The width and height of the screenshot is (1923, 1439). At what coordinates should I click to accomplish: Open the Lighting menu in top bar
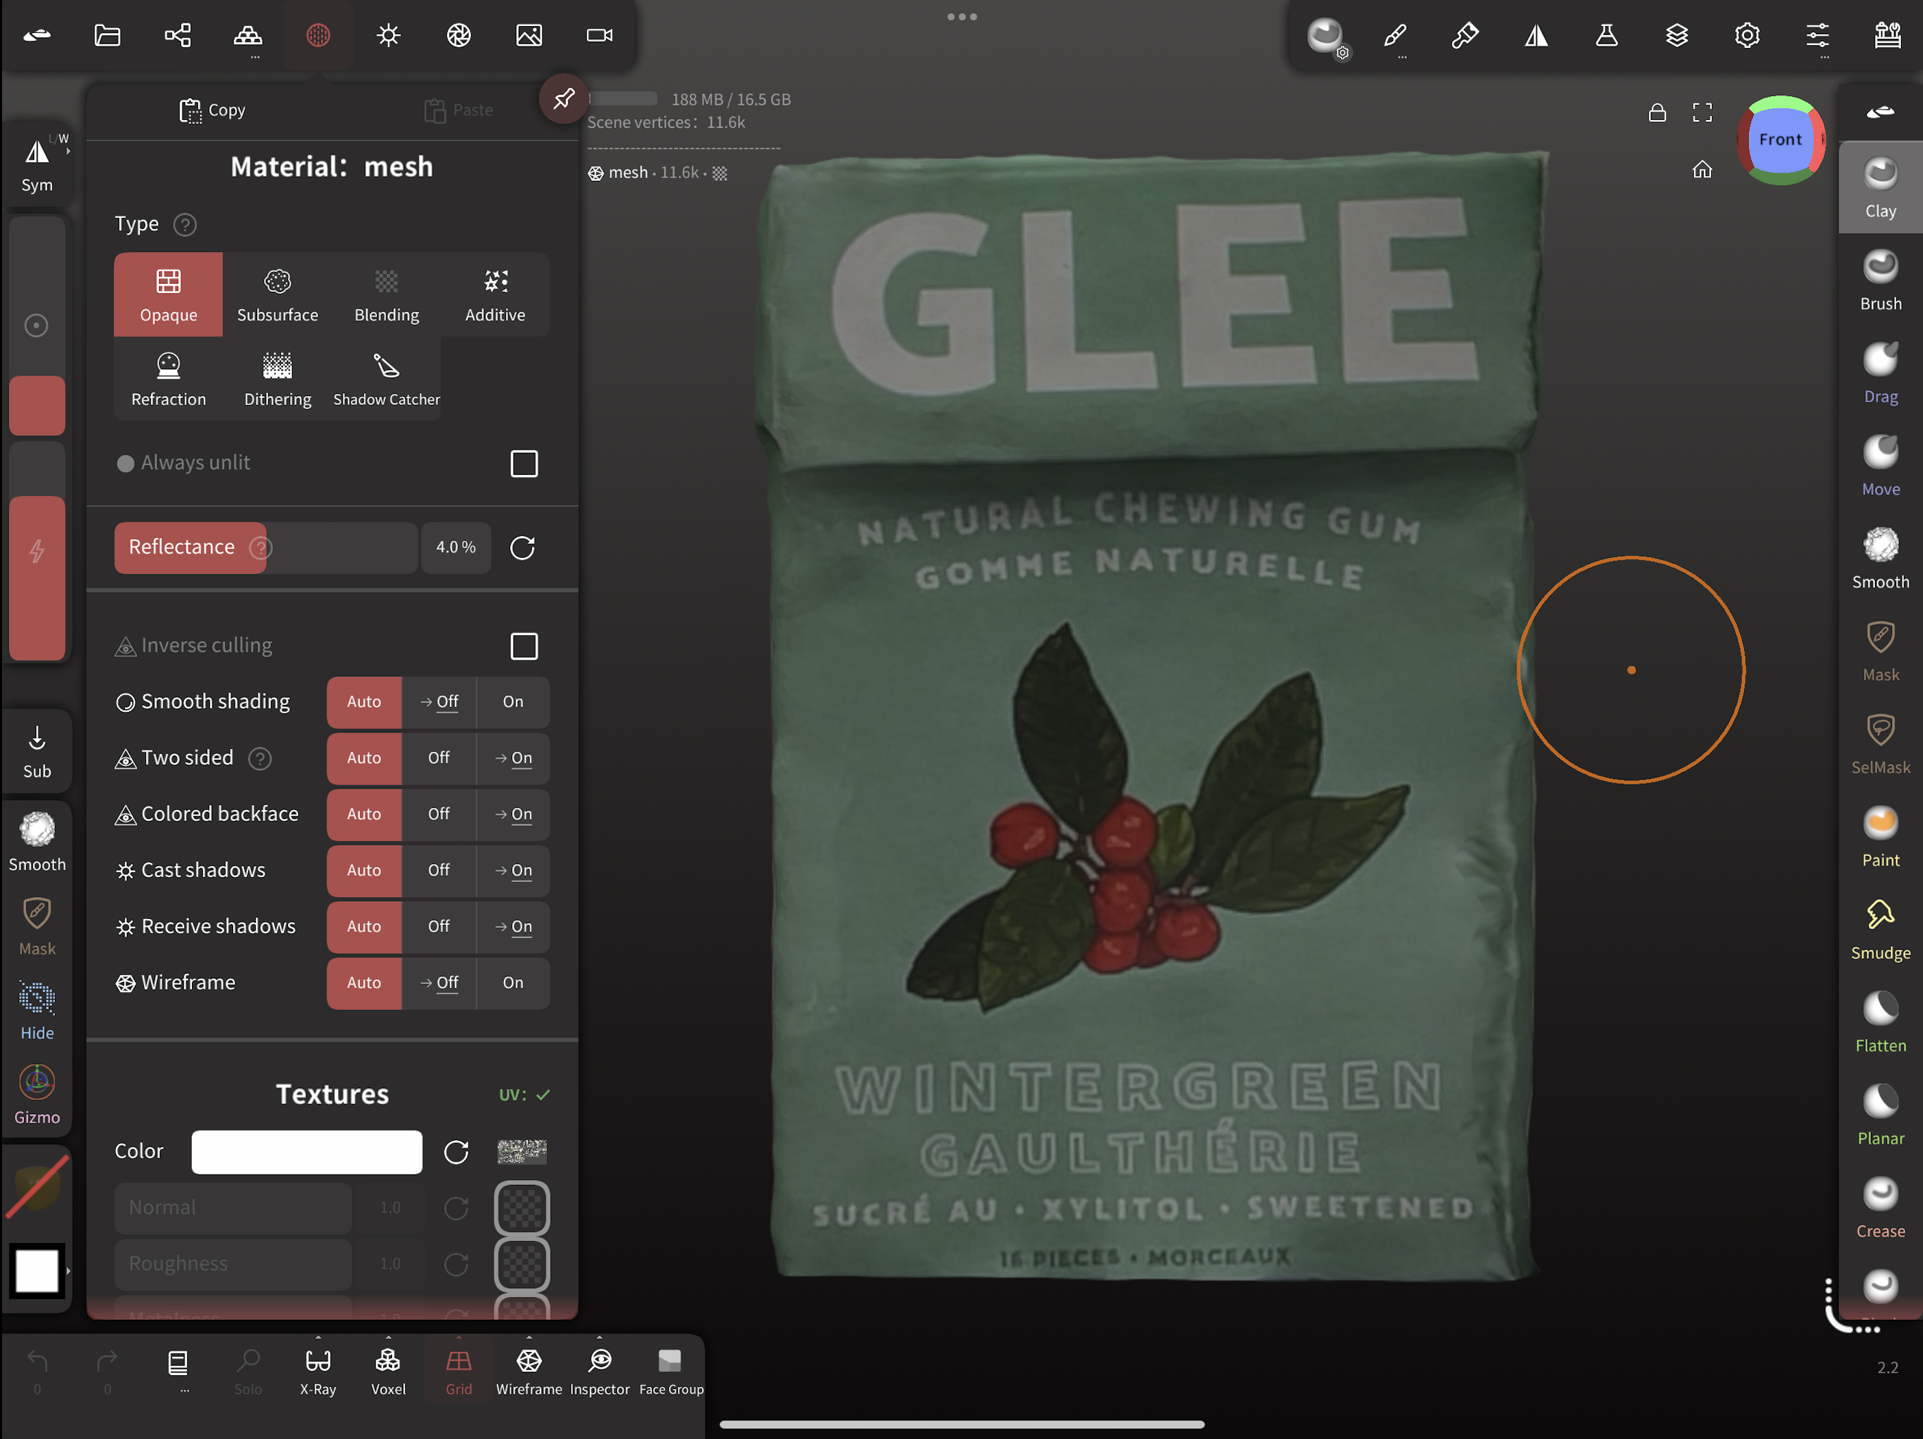coord(388,36)
